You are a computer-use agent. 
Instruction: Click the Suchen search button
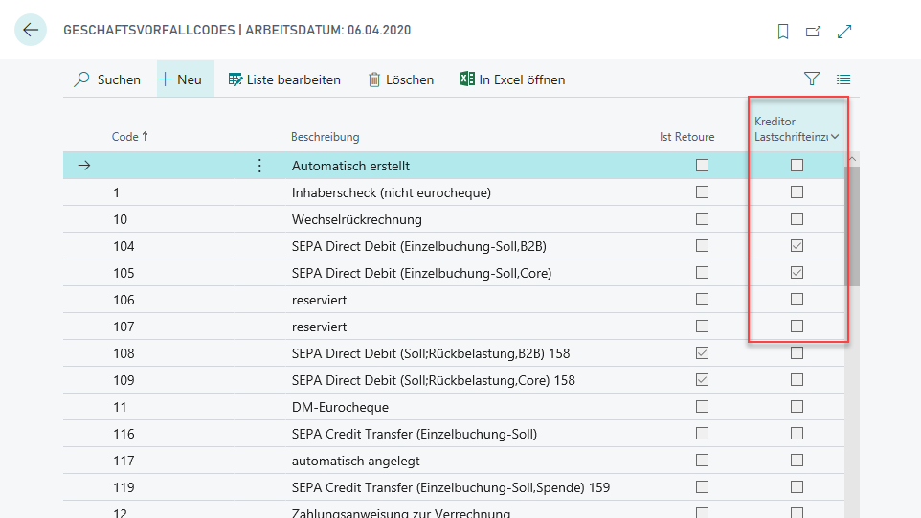click(x=107, y=79)
